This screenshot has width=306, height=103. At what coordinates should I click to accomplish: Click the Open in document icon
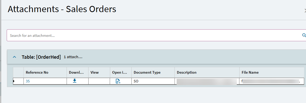118,81
